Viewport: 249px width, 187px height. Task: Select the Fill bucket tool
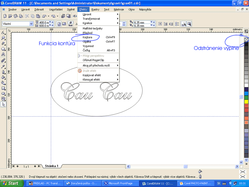[3, 77]
